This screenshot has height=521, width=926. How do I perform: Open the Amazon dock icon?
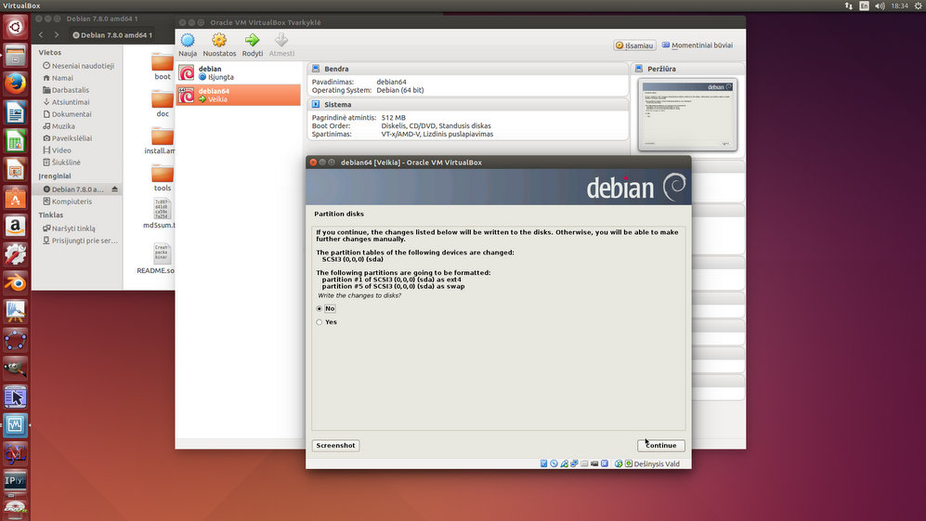[x=15, y=226]
